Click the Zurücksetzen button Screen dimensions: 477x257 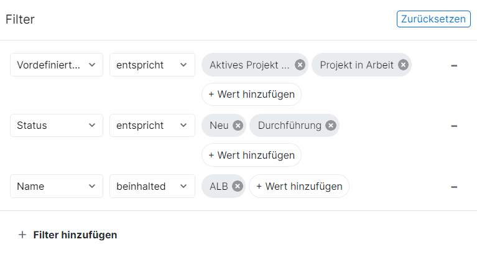click(432, 19)
